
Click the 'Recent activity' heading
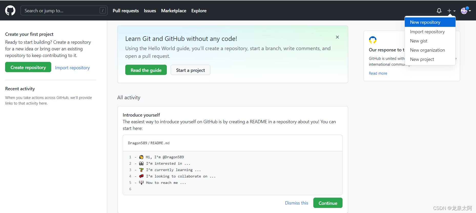point(20,89)
